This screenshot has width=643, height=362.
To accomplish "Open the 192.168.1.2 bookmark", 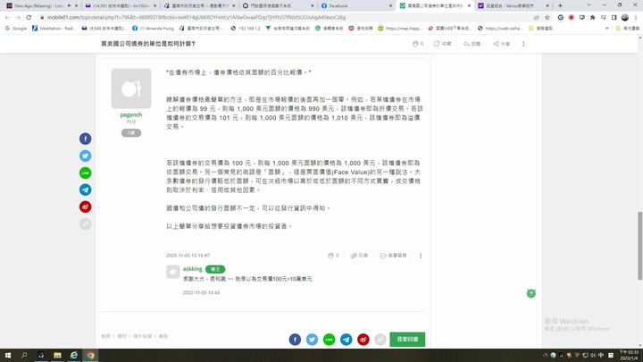I will (x=246, y=29).
